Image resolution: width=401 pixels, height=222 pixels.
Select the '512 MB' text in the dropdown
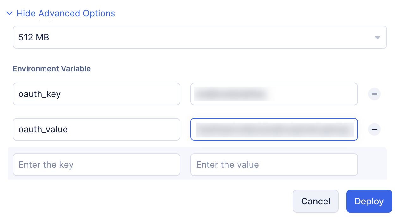tap(34, 38)
